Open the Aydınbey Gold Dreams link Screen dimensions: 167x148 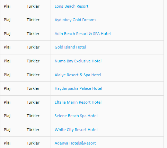coord(75,20)
